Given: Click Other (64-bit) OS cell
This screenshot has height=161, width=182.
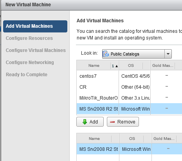Looking at the screenshot, I should click(x=135, y=87).
